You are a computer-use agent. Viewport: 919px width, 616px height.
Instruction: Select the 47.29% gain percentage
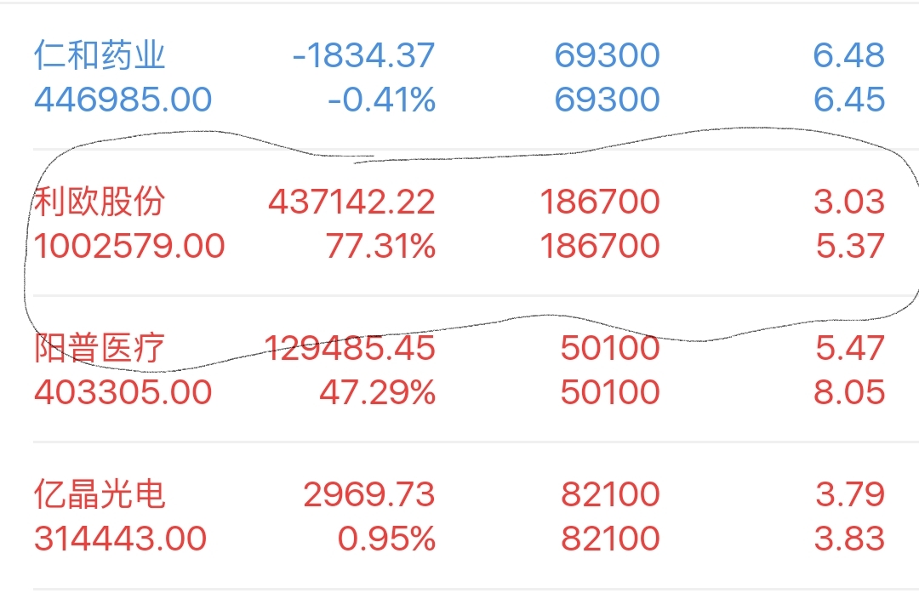[x=378, y=392]
